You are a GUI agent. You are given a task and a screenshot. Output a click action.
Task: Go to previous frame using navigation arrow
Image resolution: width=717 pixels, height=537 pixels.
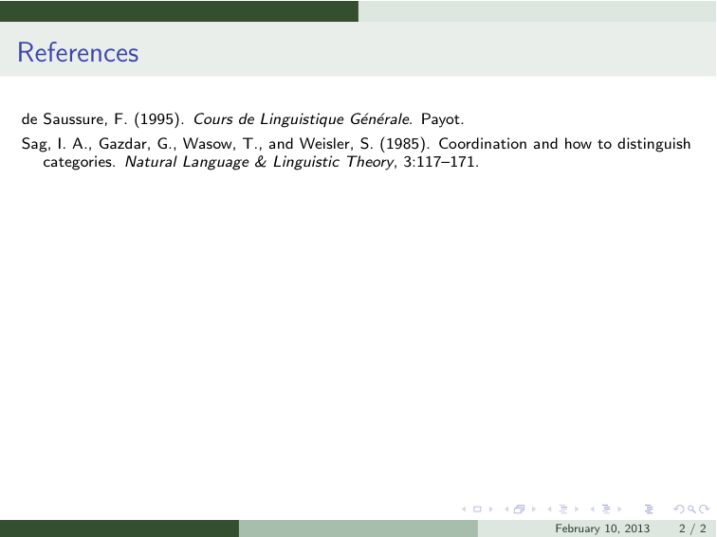point(506,510)
